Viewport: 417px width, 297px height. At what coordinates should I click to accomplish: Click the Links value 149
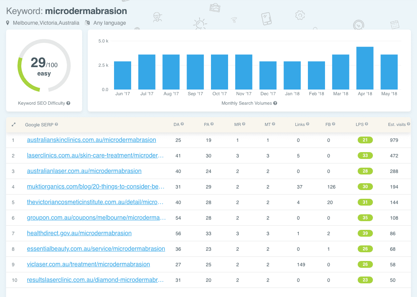(301, 265)
